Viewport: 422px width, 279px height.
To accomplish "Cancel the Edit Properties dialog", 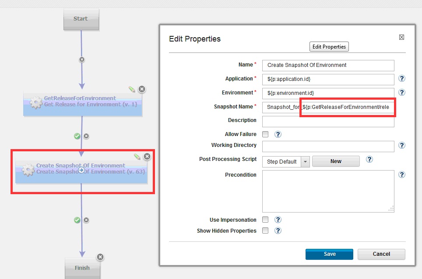I will click(381, 254).
